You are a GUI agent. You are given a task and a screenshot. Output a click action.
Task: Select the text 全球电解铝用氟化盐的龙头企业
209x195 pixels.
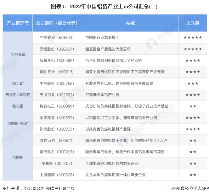[112, 163]
